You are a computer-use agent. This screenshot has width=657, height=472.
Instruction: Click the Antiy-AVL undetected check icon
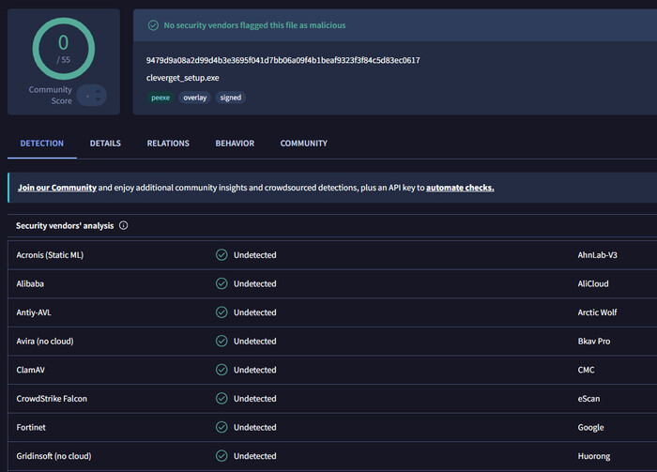(x=222, y=312)
